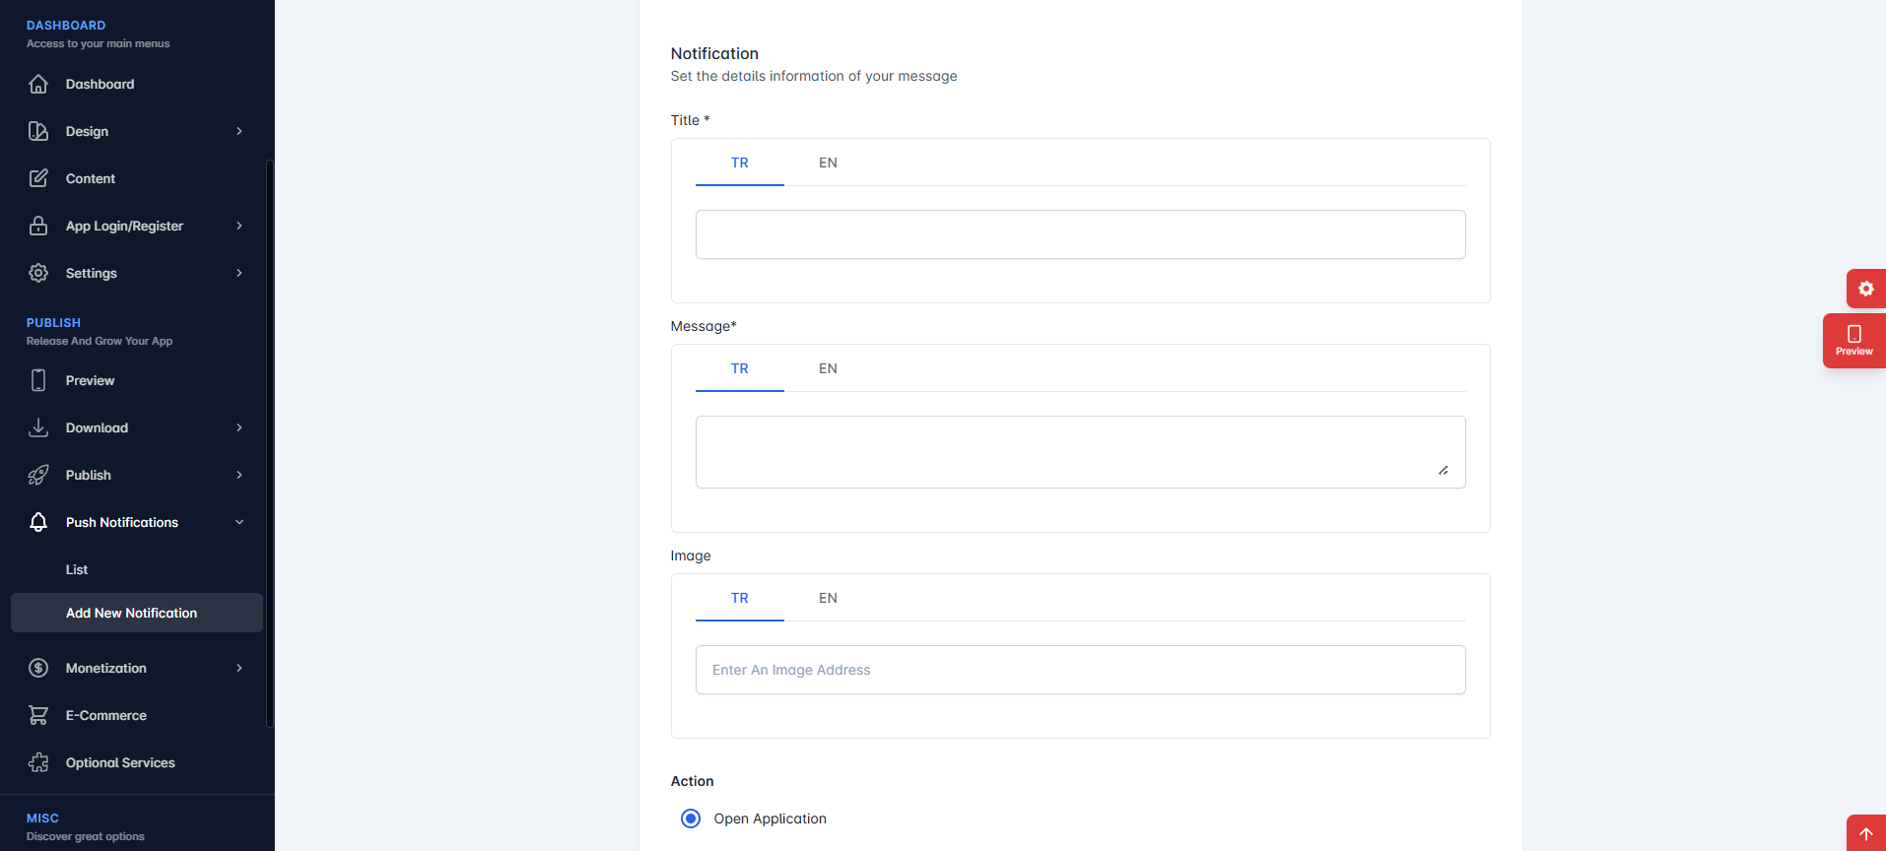Click the Preview phone icon in sidebar
The height and width of the screenshot is (851, 1886).
tap(38, 380)
